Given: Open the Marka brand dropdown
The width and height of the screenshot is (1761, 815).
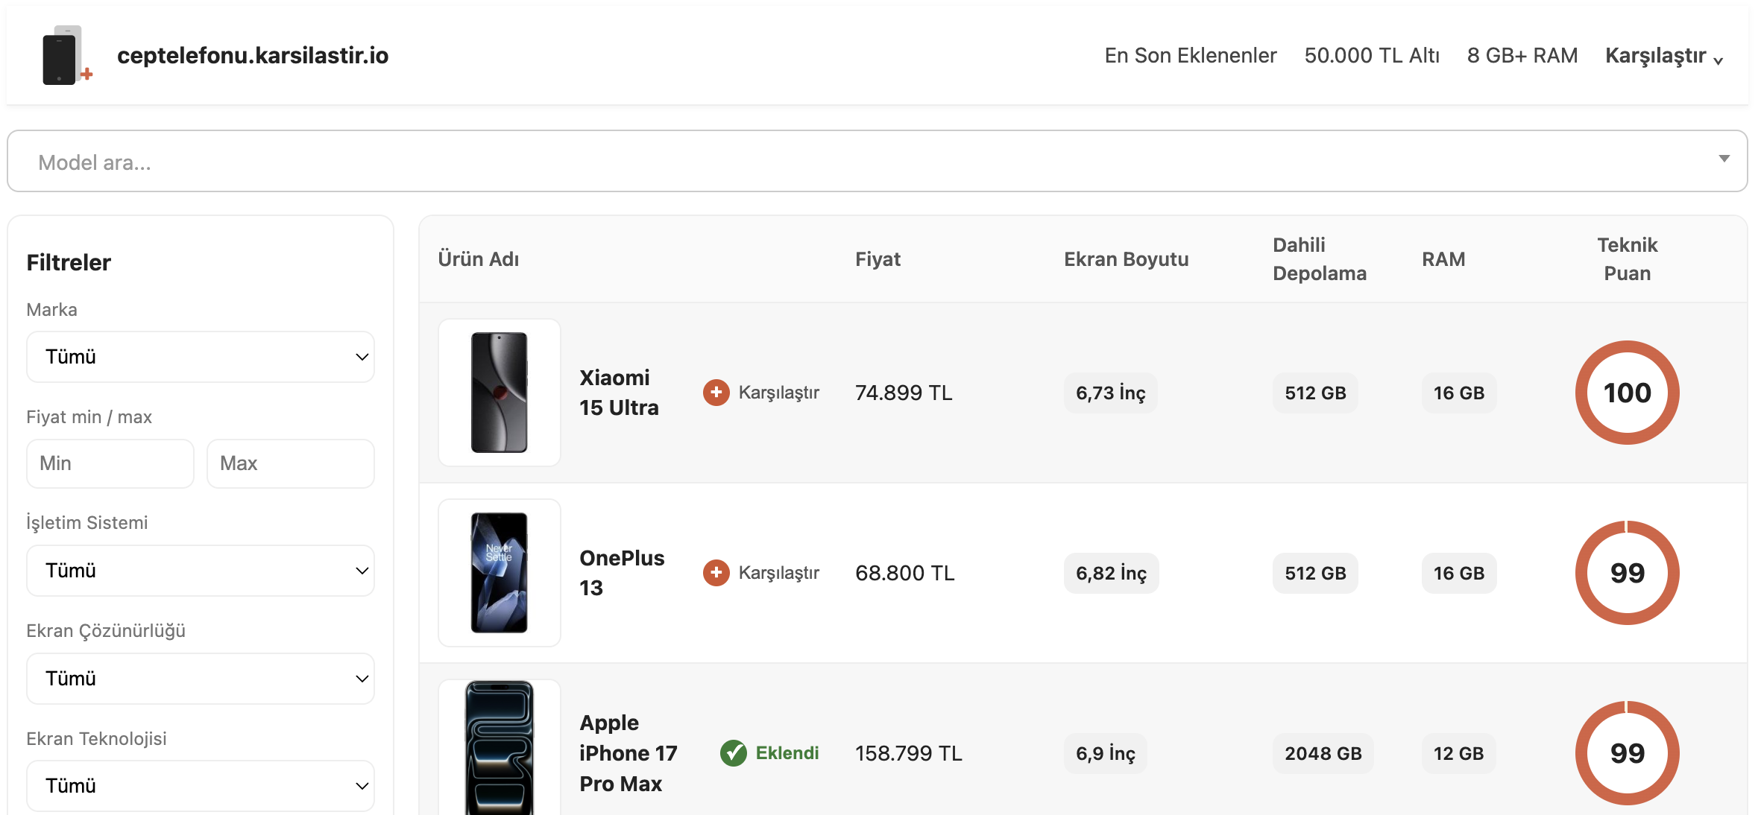Looking at the screenshot, I should pos(200,357).
